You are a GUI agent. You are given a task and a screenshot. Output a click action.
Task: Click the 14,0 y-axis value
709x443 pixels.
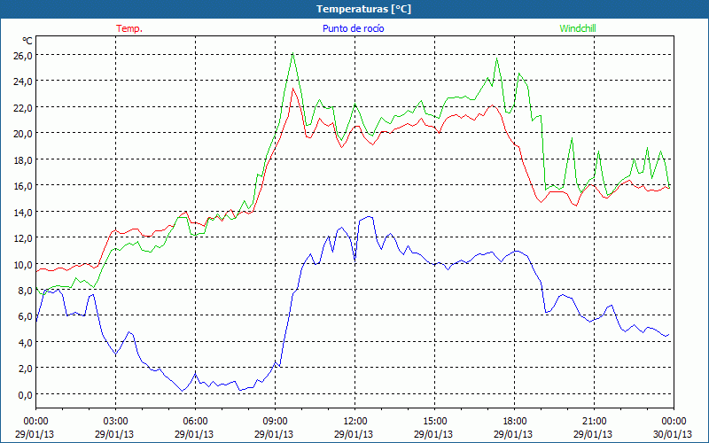point(23,212)
